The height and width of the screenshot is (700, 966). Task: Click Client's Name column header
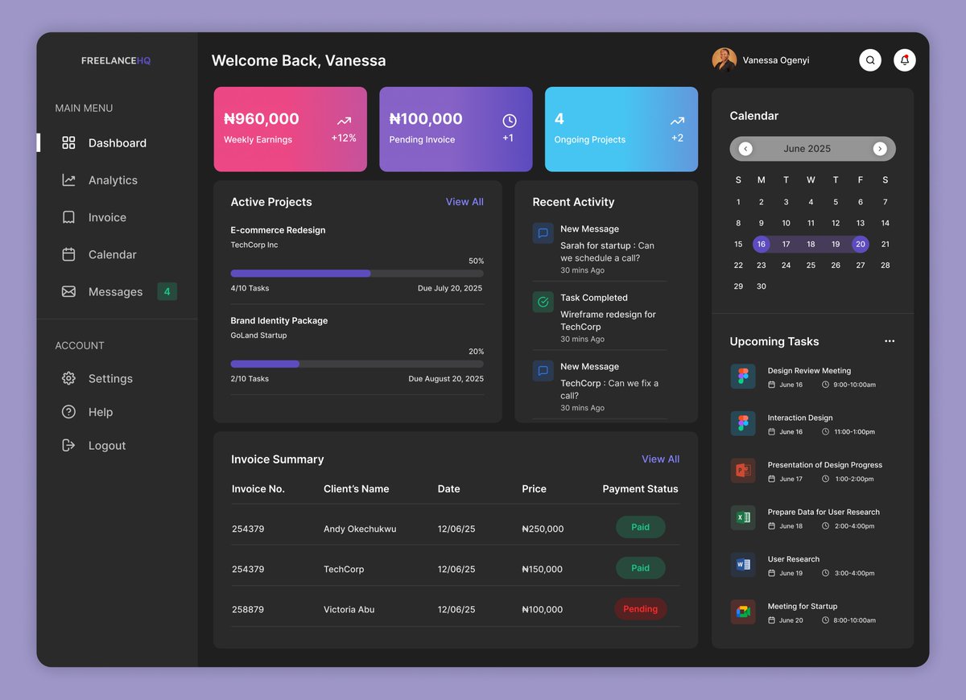(x=356, y=488)
